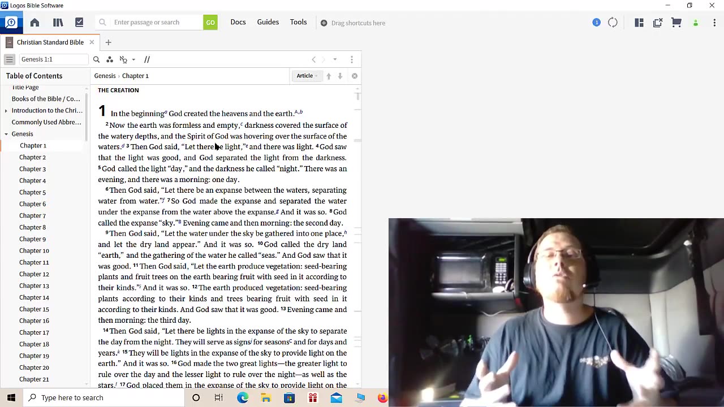
Task: Click the visual filters dots icon
Action: click(x=110, y=59)
